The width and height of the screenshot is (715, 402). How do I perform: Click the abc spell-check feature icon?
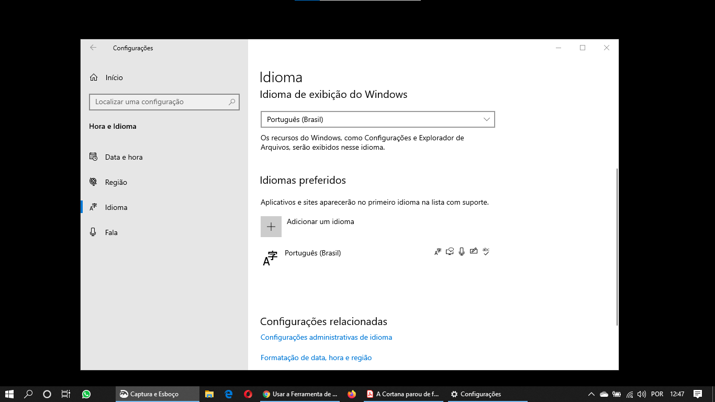[x=486, y=251]
